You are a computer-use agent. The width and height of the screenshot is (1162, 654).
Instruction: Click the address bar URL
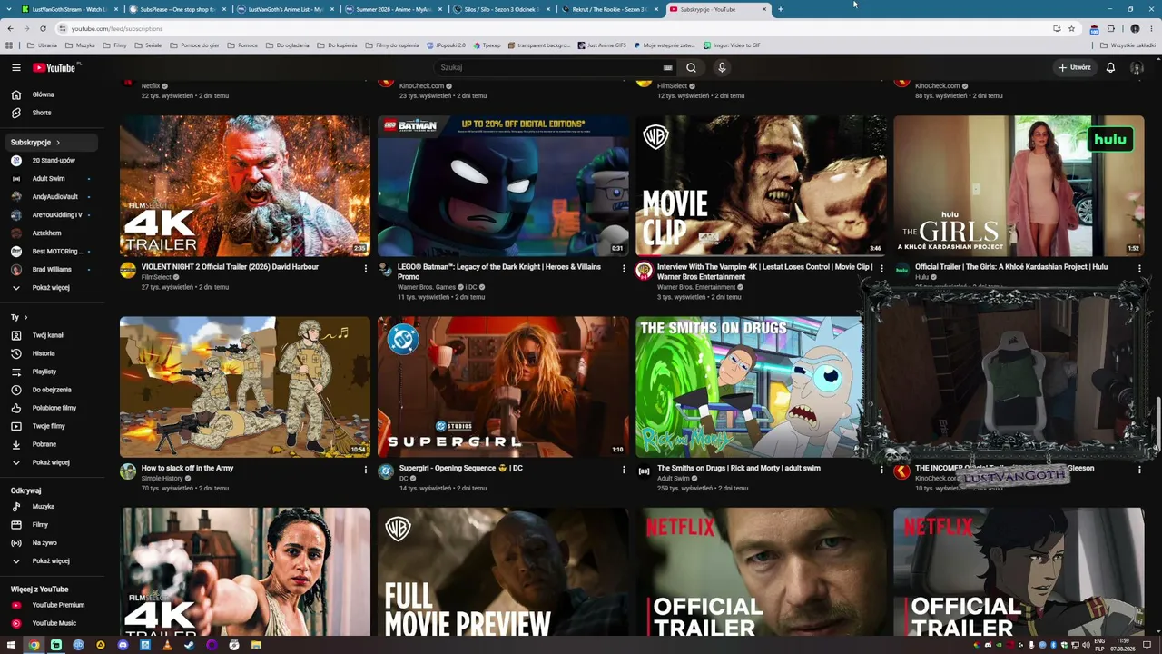(x=116, y=29)
